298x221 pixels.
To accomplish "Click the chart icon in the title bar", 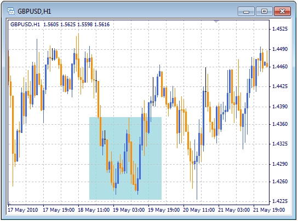I will pos(10,11).
